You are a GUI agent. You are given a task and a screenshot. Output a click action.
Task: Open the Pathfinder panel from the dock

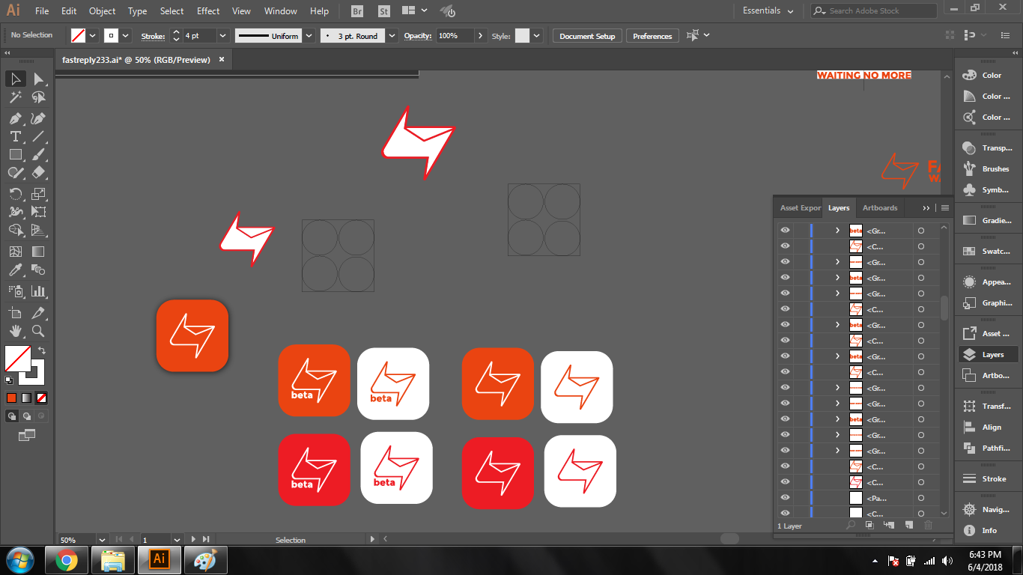pos(989,448)
